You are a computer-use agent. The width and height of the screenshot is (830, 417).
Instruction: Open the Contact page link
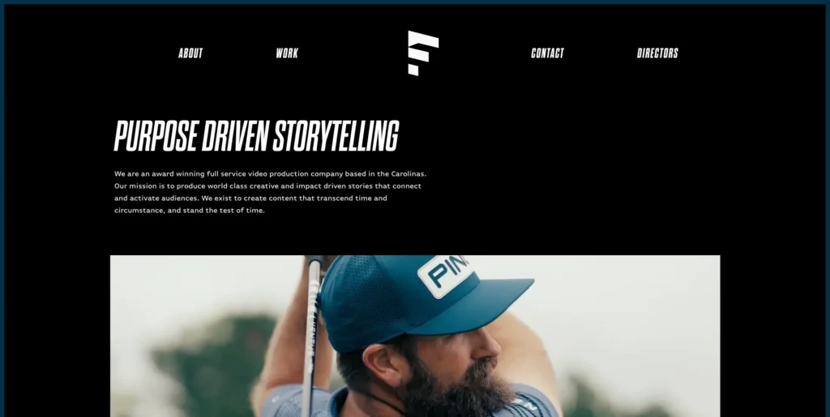click(x=547, y=53)
